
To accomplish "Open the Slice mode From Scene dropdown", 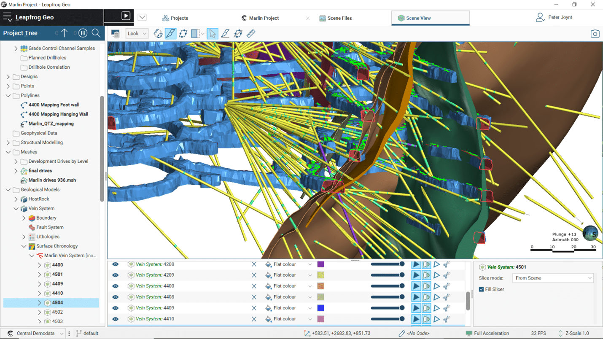I will [x=553, y=278].
